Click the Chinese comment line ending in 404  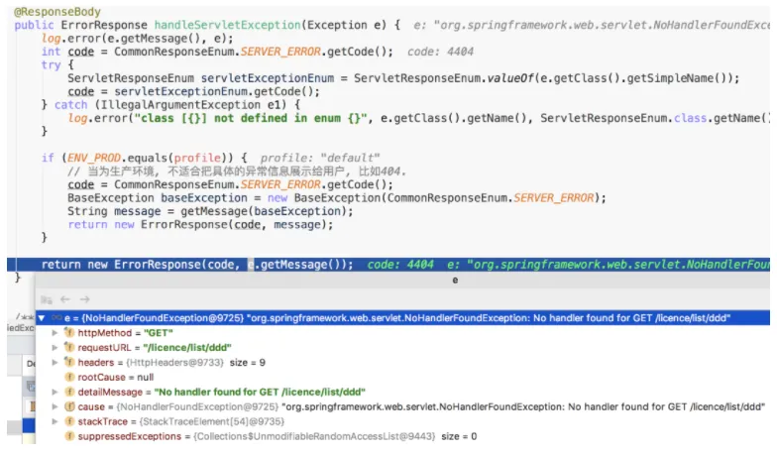237,171
